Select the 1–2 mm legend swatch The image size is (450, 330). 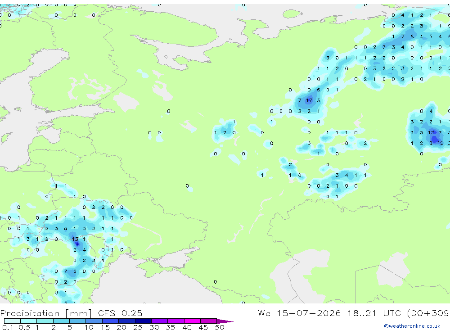pyautogui.click(x=45, y=321)
